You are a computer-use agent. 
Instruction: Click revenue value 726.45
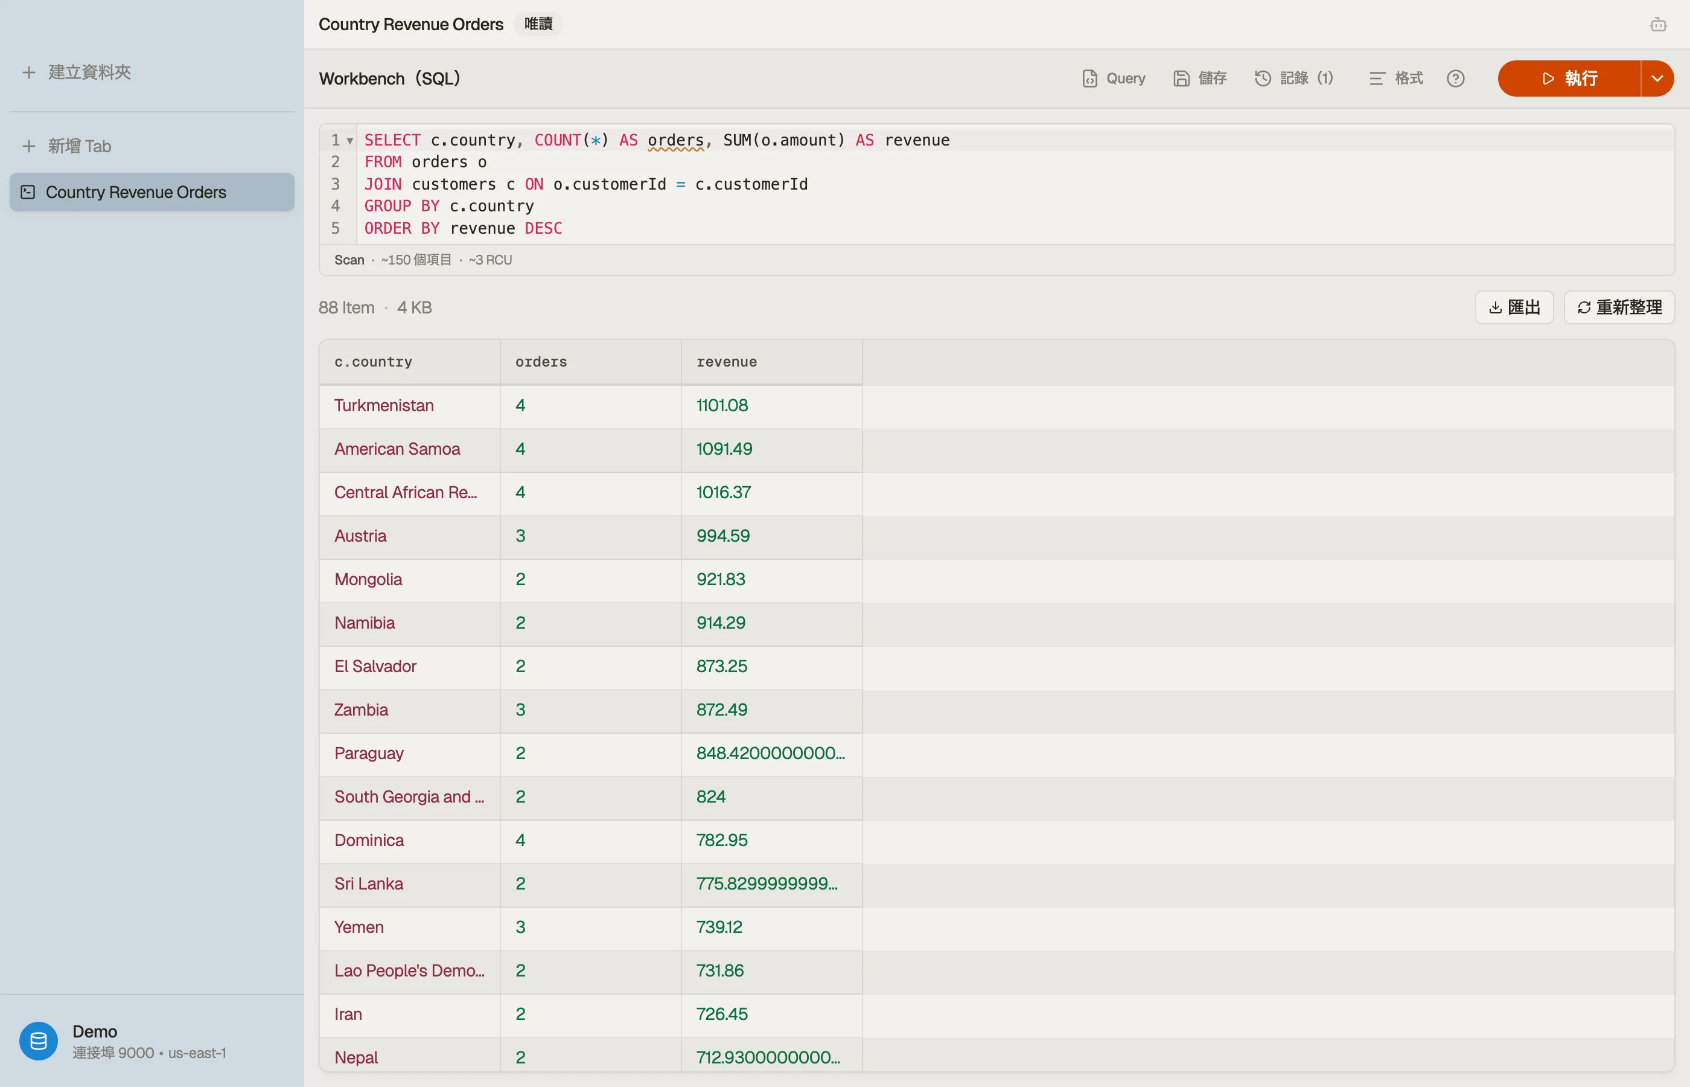pyautogui.click(x=721, y=1015)
